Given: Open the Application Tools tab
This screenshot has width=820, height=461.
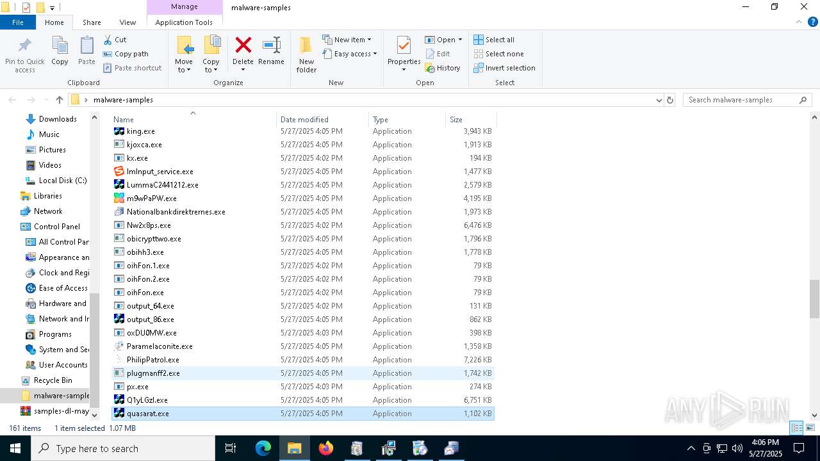Looking at the screenshot, I should 184,22.
